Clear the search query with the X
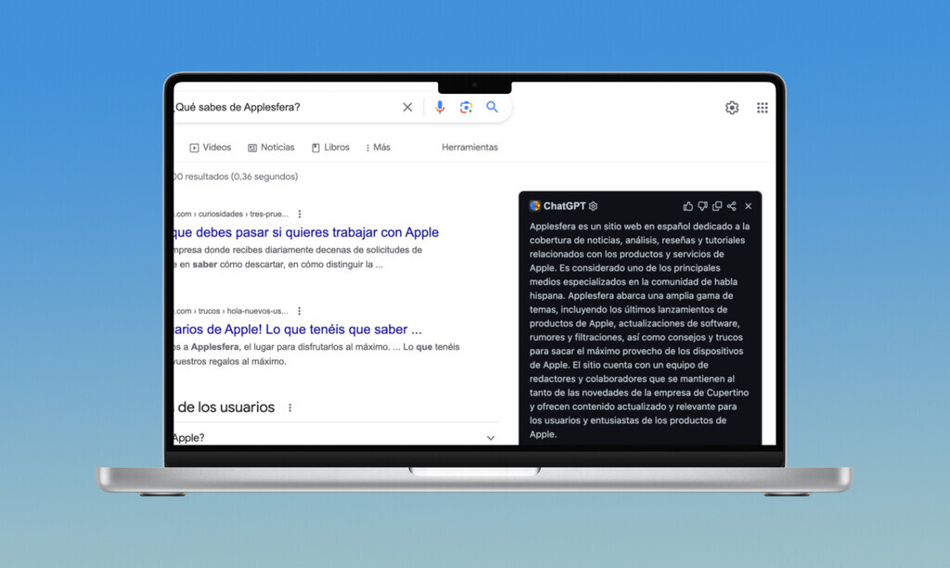950x568 pixels. click(407, 107)
